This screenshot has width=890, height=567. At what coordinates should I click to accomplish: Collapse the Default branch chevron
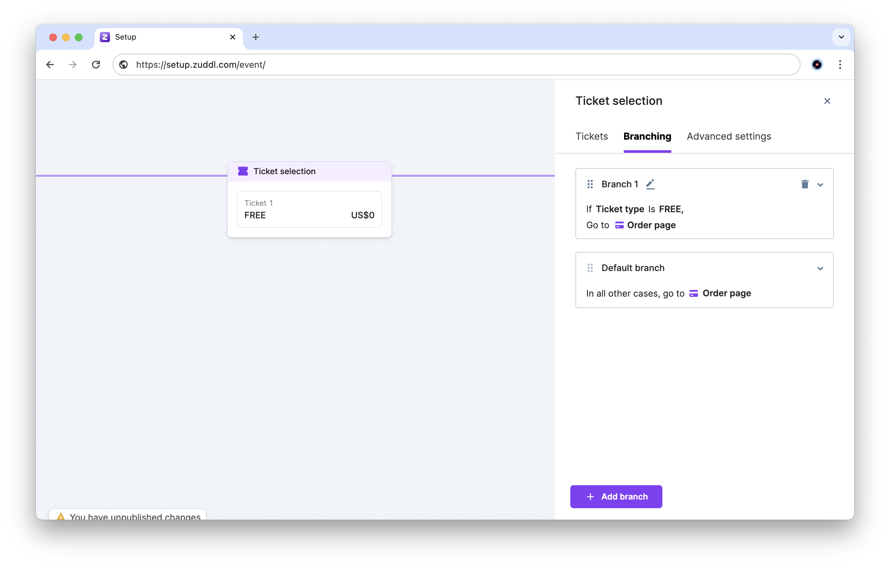tap(820, 269)
